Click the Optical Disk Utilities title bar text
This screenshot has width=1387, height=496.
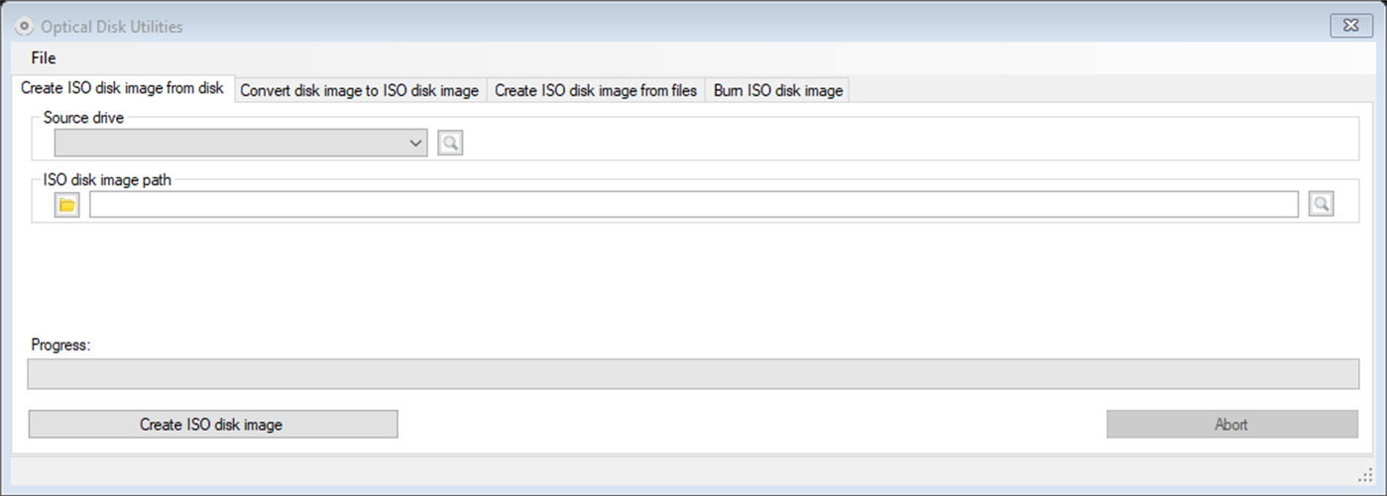(112, 27)
